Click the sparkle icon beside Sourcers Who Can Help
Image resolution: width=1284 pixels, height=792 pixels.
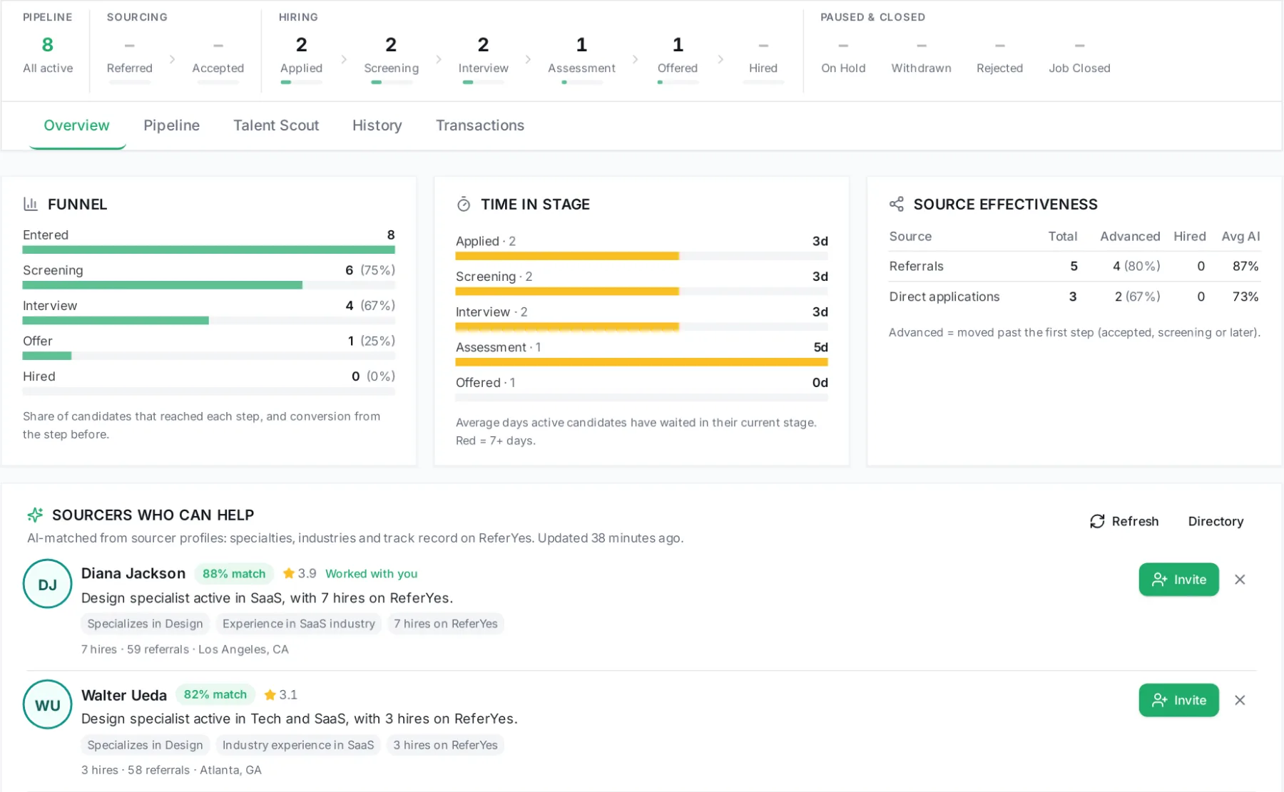(35, 515)
